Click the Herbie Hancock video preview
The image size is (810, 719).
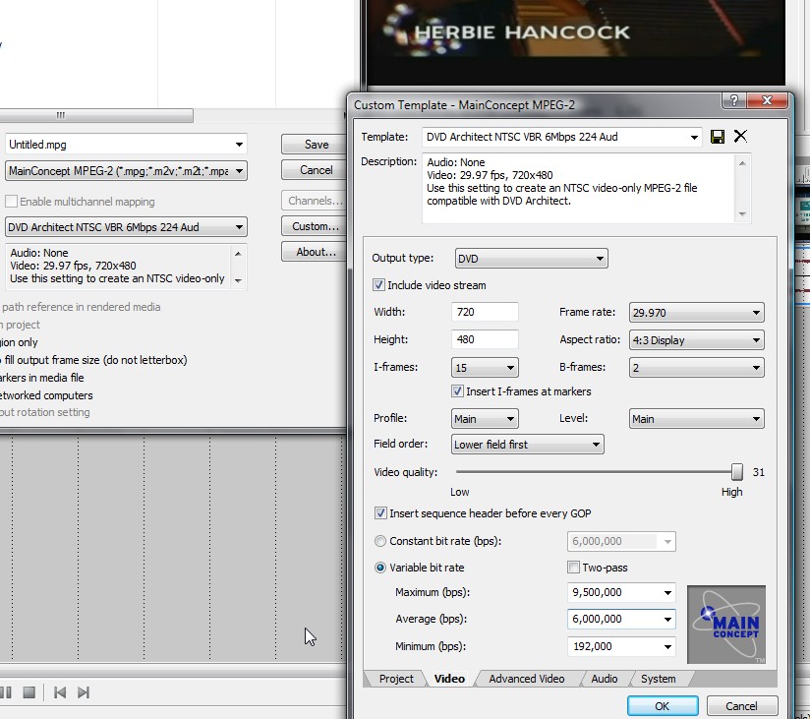(x=575, y=42)
